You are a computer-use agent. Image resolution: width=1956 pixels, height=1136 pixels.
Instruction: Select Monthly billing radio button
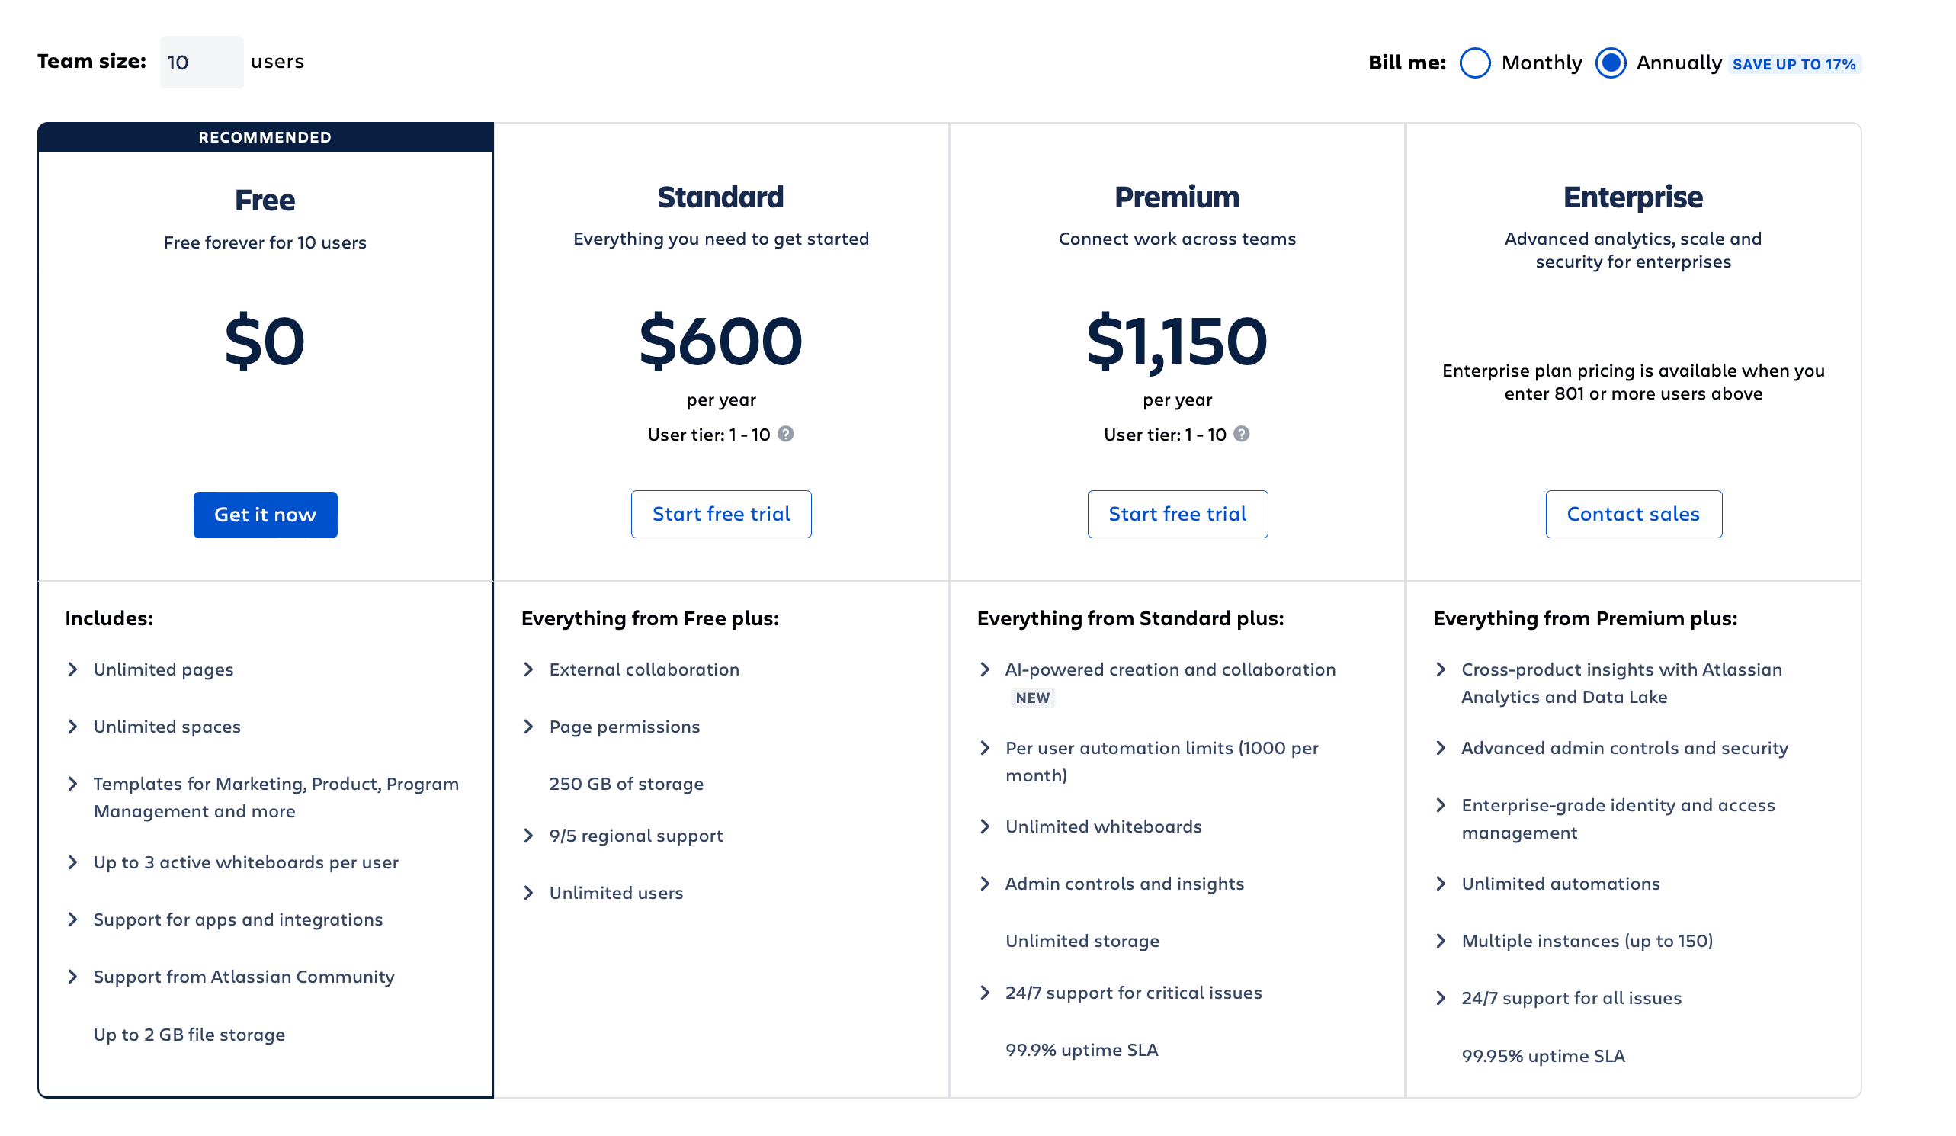coord(1475,63)
